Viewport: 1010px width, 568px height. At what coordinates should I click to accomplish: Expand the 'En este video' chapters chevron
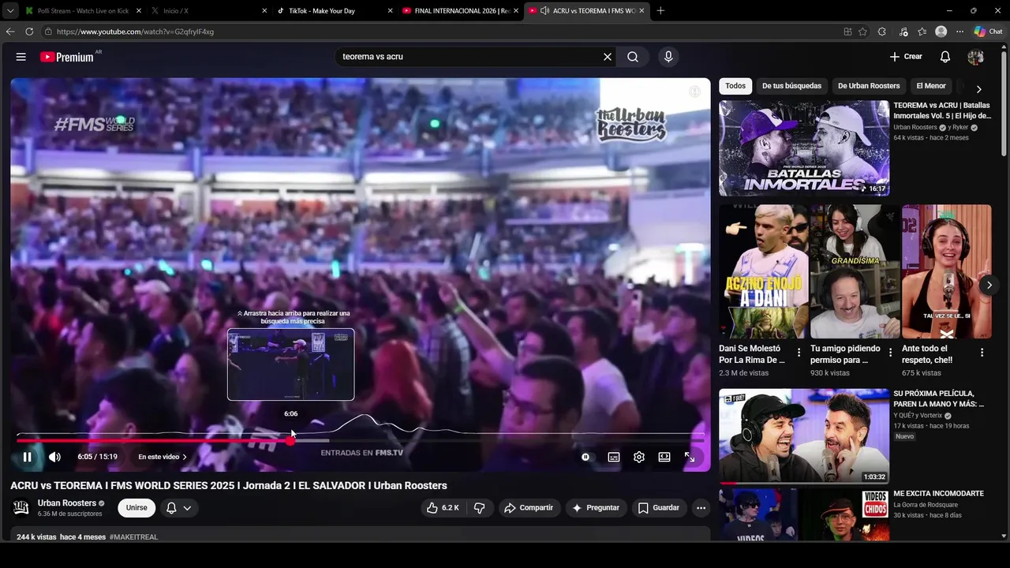[185, 457]
